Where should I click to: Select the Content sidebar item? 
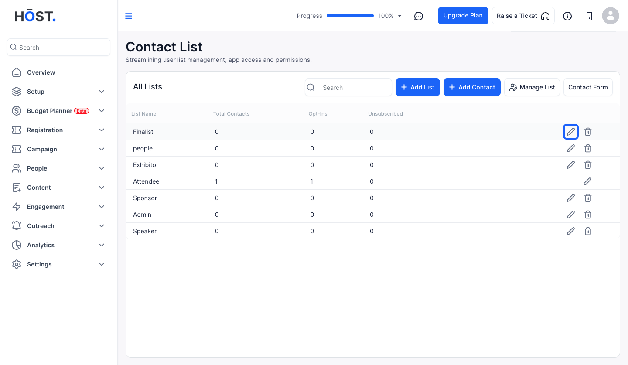tap(58, 188)
